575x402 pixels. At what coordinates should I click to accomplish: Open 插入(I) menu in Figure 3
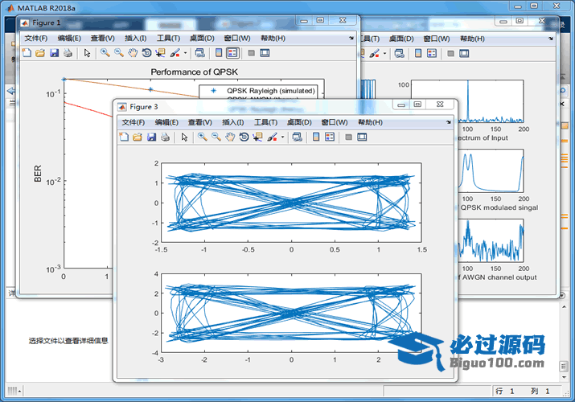coord(233,122)
